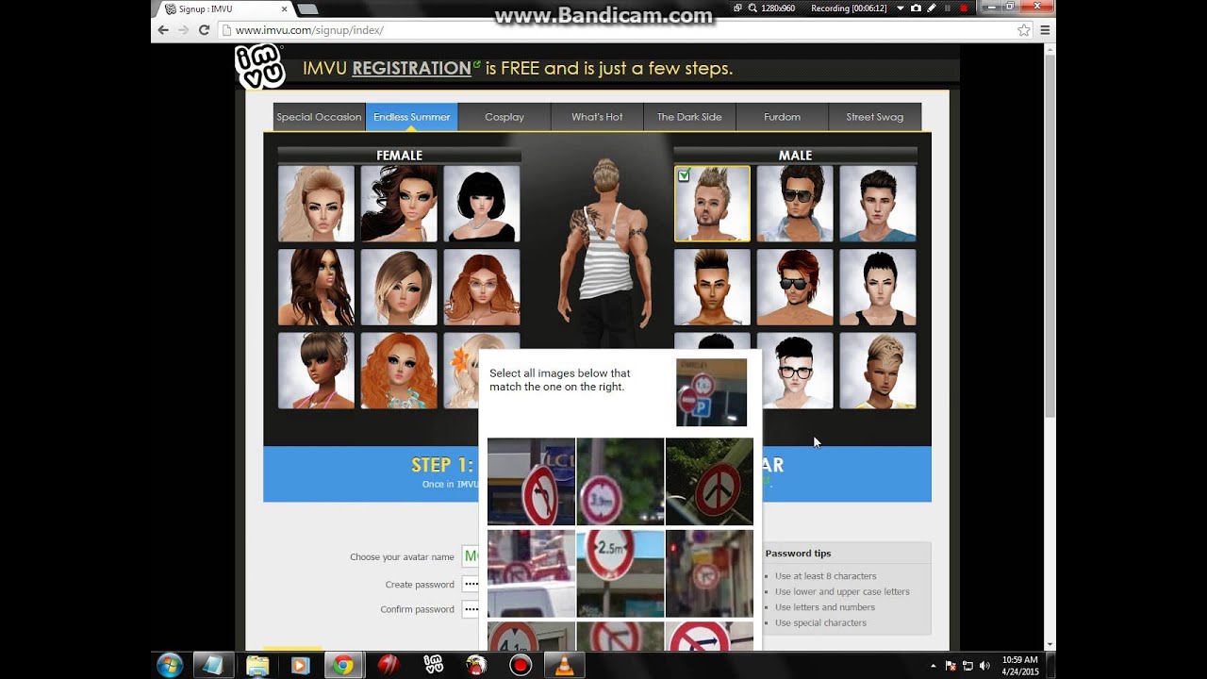Pick the male avatar with blonde undercut

pos(878,371)
